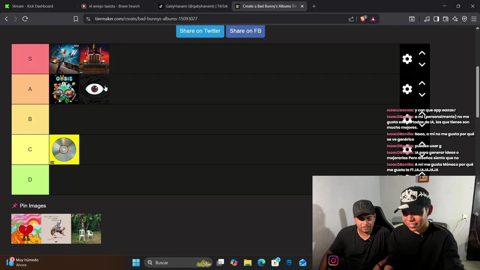Move the S tier row up
The width and height of the screenshot is (480, 270).
pyautogui.click(x=422, y=53)
